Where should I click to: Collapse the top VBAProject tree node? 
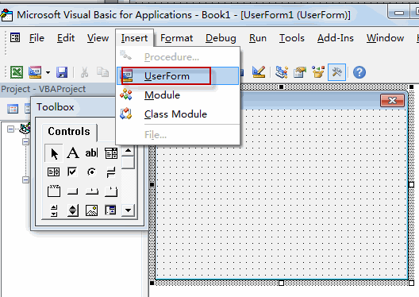pos(10,129)
